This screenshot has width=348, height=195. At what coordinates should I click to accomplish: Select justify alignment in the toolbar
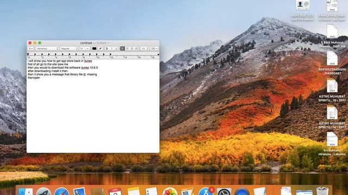[x=136, y=48]
